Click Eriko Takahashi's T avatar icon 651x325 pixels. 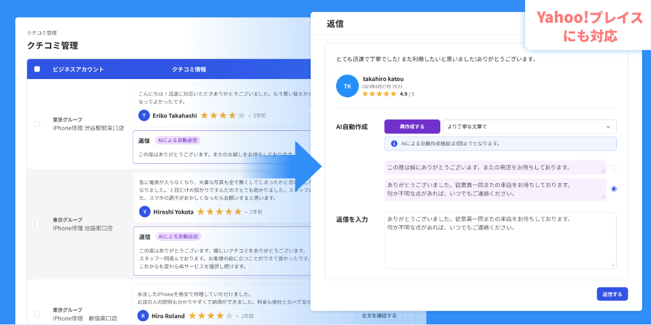(144, 116)
